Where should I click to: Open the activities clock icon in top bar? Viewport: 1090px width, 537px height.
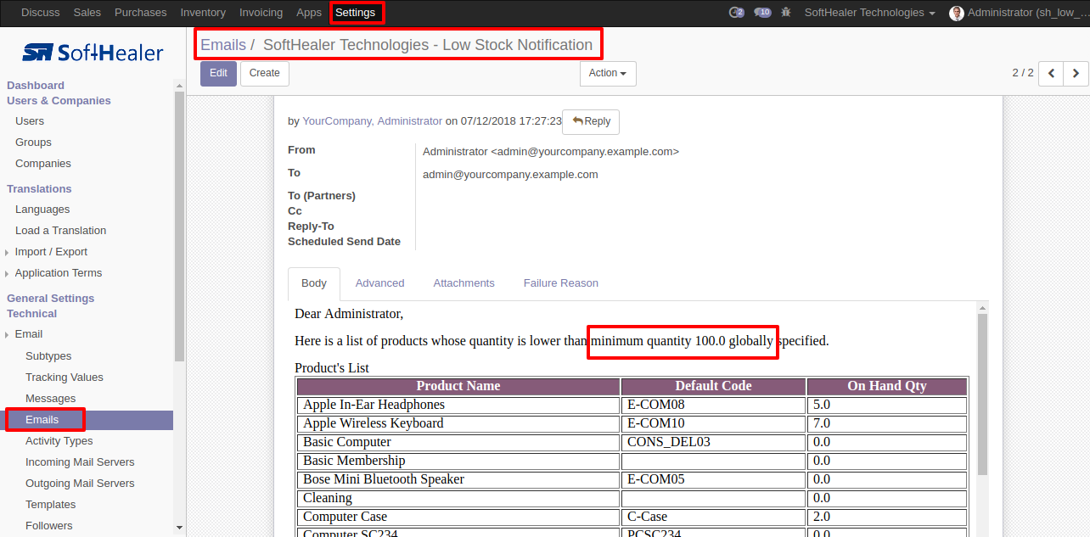pos(736,13)
